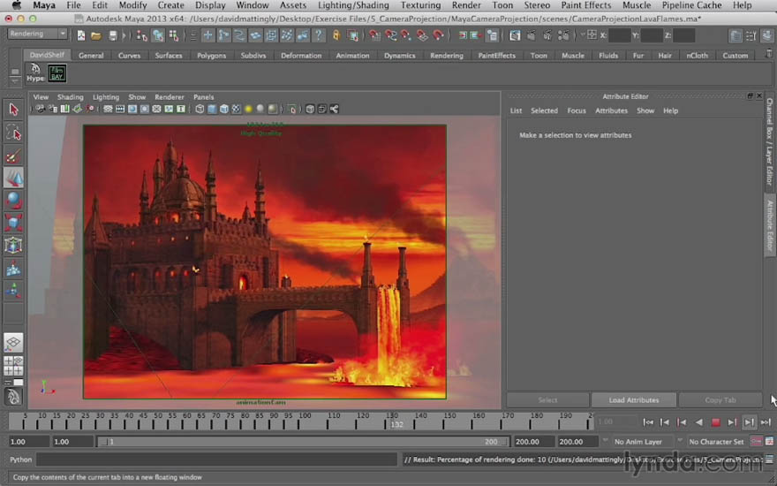Toggle wireframe display in viewport toolbar
This screenshot has height=486, width=777.
pos(200,109)
